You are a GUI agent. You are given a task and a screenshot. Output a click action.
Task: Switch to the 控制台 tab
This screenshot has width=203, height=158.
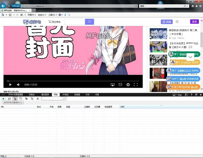(32, 94)
